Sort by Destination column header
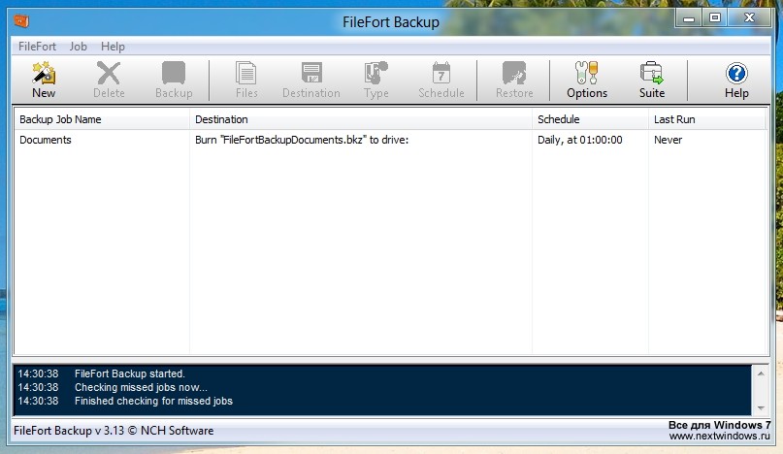Viewport: 783px width, 454px height. (361, 119)
